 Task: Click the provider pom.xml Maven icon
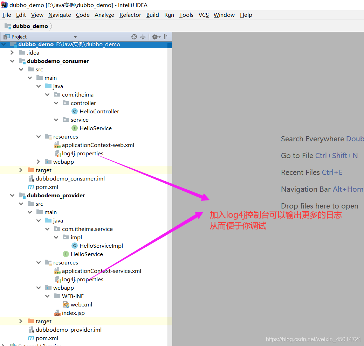click(x=31, y=338)
